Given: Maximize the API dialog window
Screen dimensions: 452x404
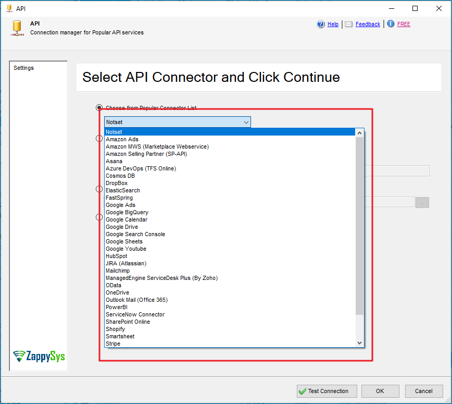Looking at the screenshot, I should [x=415, y=8].
